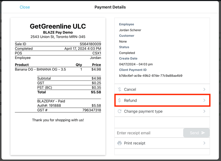221x161 pixels.
Task: Click the GetGreenline ULC receipt heading
Action: pos(58,26)
